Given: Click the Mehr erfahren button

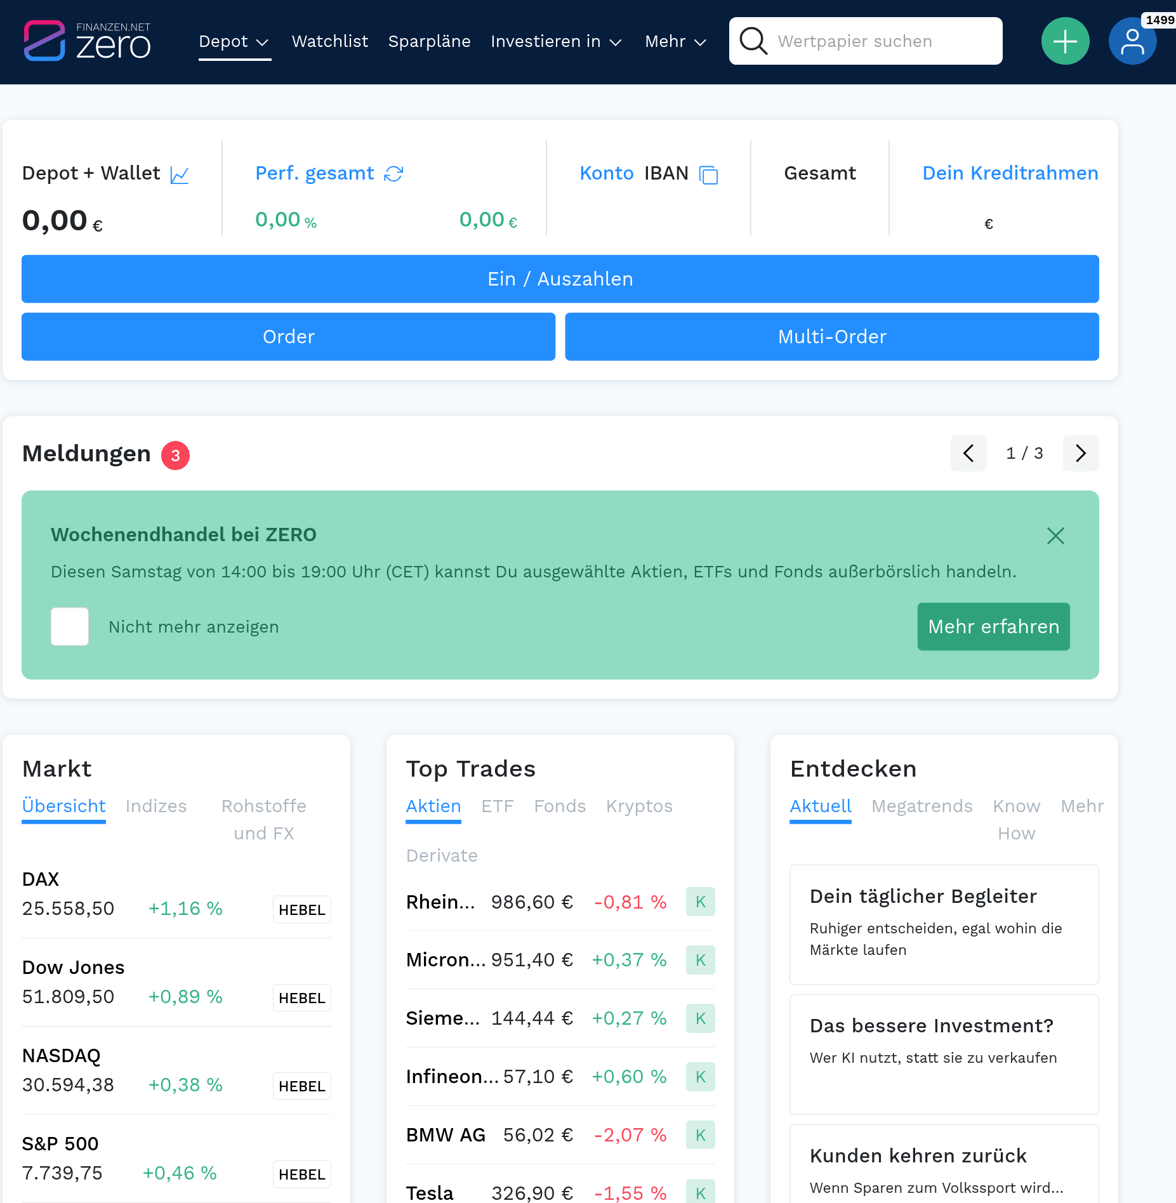Looking at the screenshot, I should pyautogui.click(x=993, y=627).
